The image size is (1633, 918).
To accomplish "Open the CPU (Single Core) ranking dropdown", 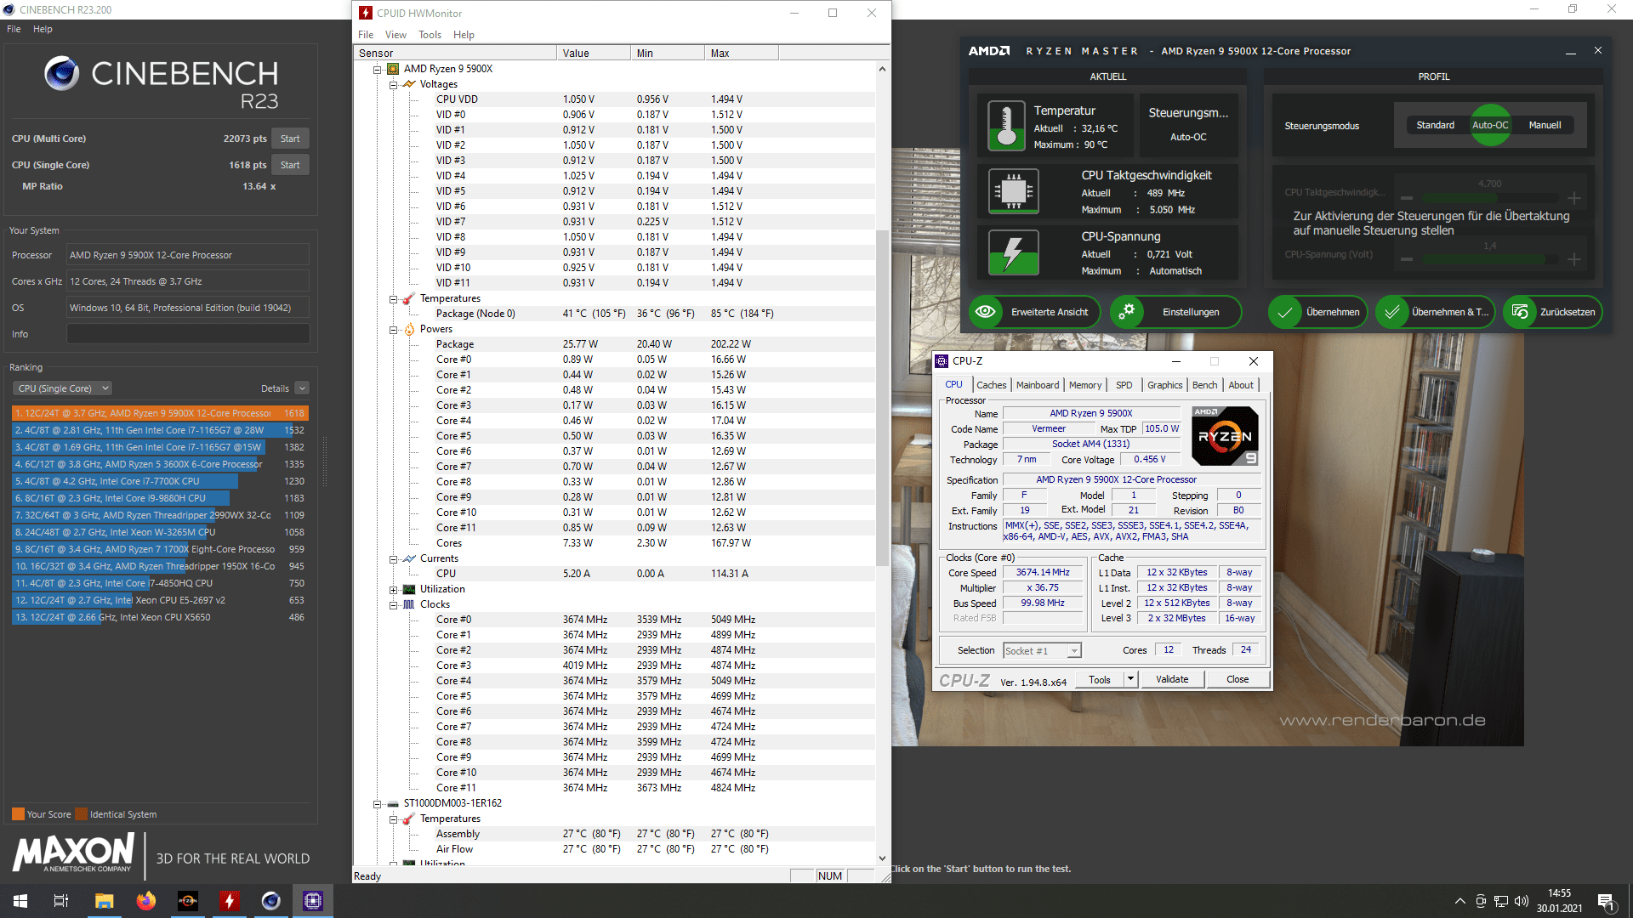I will point(62,388).
